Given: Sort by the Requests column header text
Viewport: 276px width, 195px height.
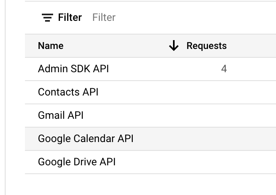Looking at the screenshot, I should tap(207, 46).
